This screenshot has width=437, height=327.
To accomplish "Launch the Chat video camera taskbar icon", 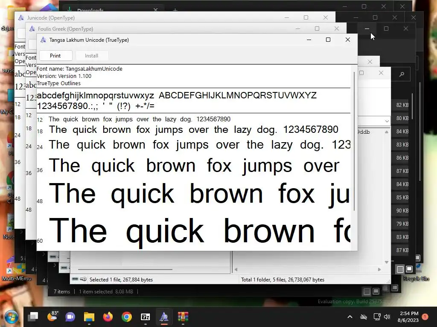I will (70, 317).
